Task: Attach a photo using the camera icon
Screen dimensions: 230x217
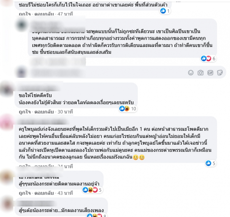Action: click(x=200, y=73)
